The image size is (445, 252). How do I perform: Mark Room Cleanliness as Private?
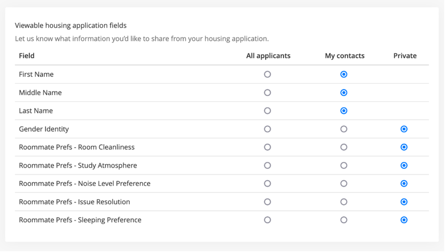tap(404, 147)
